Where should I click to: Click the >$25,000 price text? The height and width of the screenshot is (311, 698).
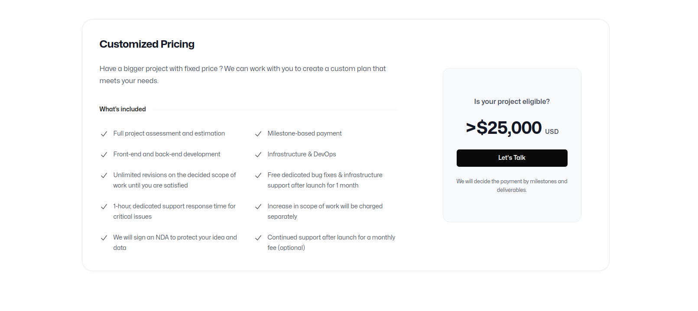click(503, 128)
